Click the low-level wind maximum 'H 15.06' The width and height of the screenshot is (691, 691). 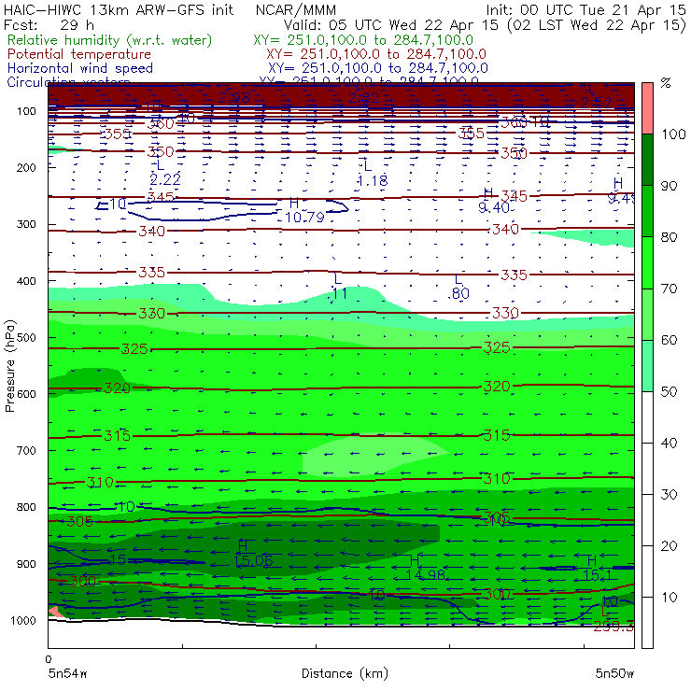click(x=252, y=554)
